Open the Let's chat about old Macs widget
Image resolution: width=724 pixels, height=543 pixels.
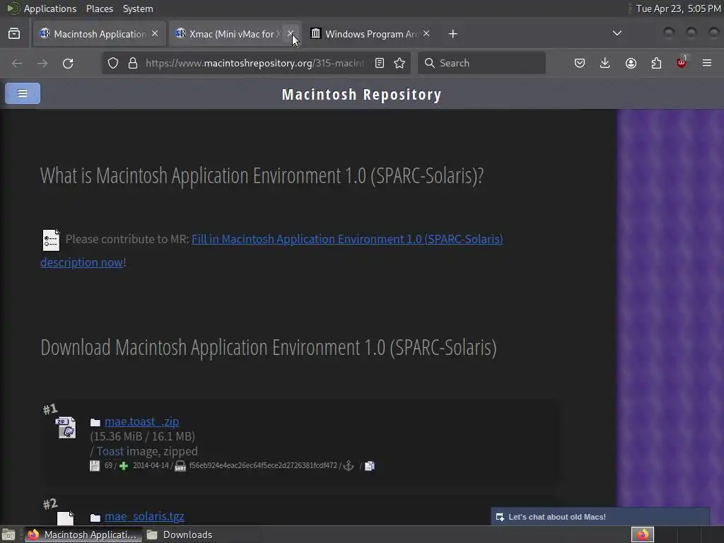tap(600, 517)
